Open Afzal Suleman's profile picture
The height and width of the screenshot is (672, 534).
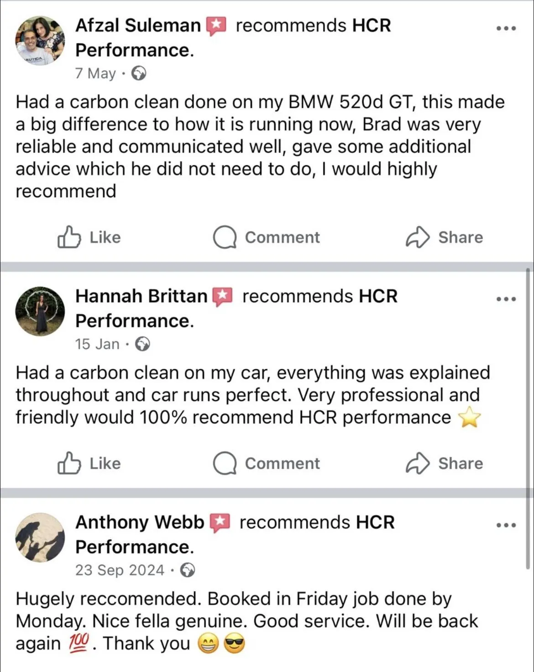click(40, 41)
